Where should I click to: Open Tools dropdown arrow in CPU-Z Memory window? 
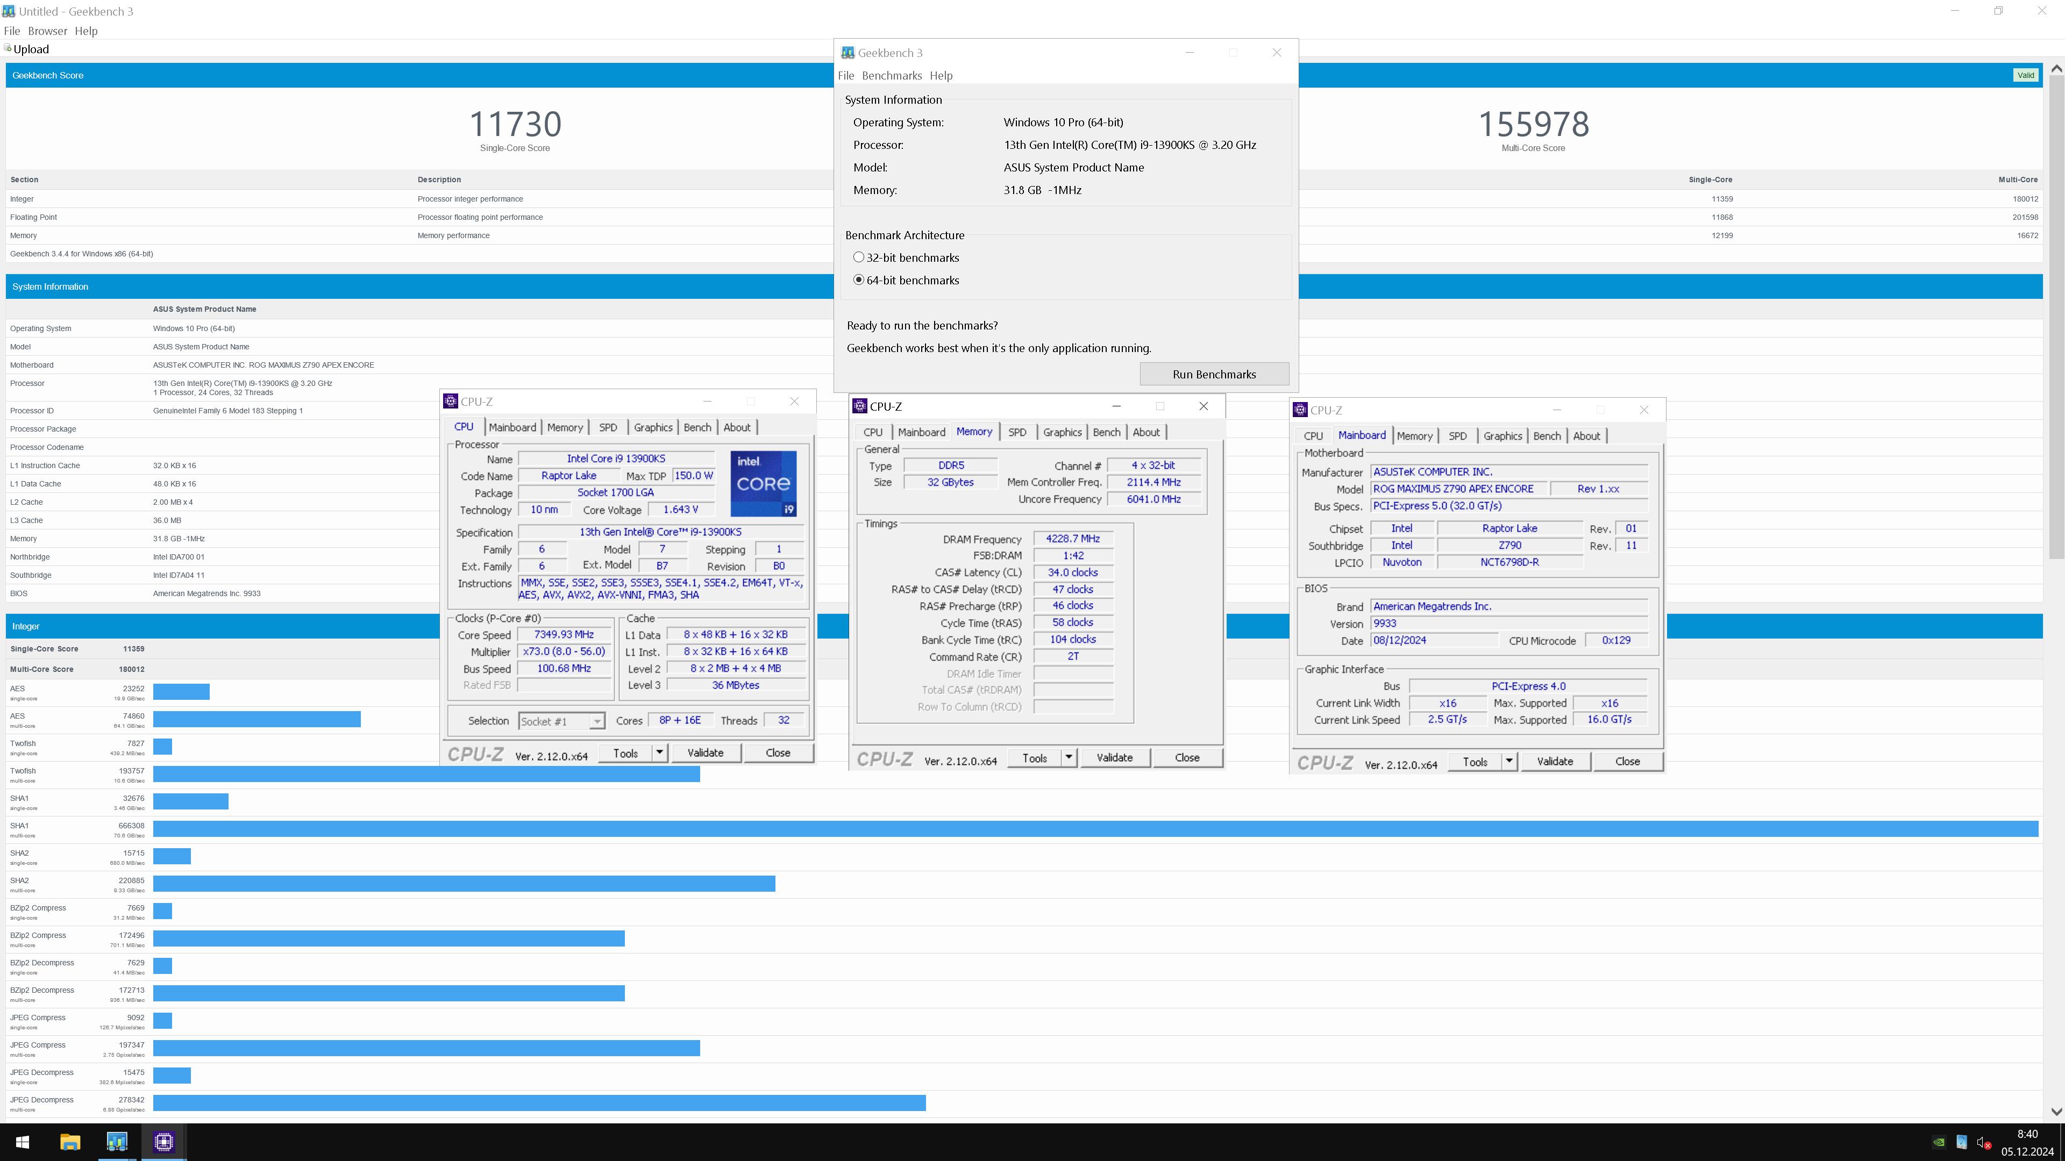(x=1069, y=757)
